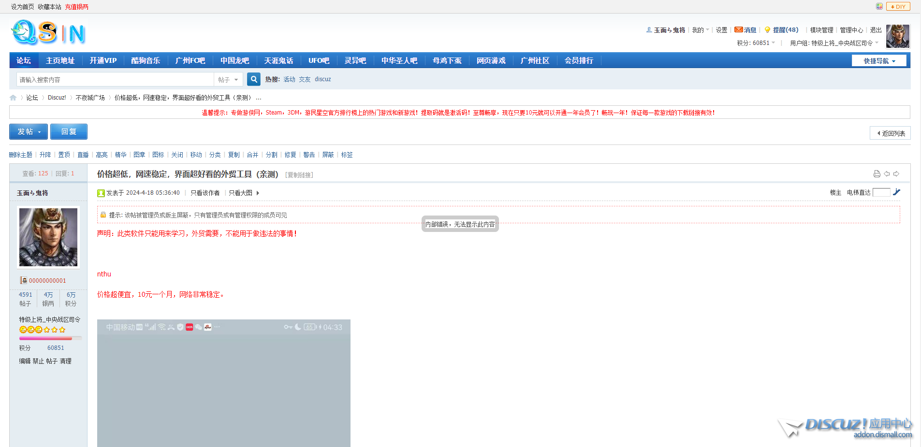Expand the 帖子 search type dropdown
Screen dimensions: 921x447
pos(228,80)
